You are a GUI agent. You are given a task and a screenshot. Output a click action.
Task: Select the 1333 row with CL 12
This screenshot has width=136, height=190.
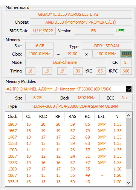point(65,143)
